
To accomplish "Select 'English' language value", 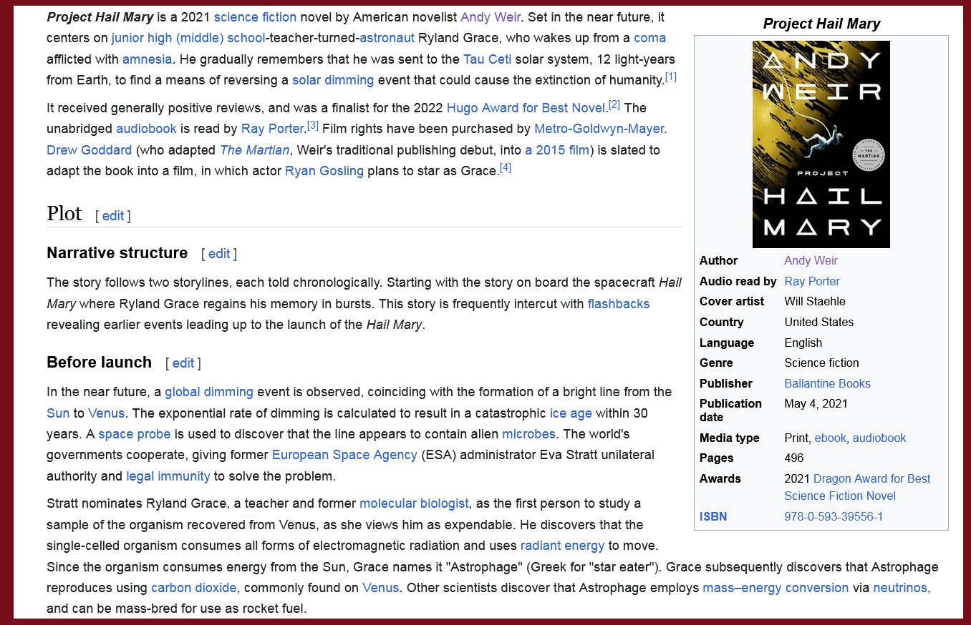I will 803,343.
